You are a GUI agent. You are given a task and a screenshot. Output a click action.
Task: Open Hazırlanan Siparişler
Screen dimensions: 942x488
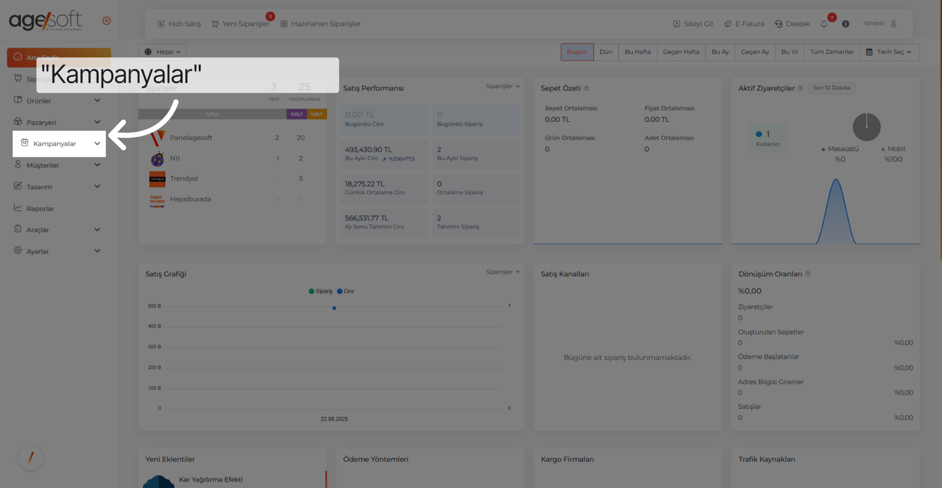pyautogui.click(x=320, y=24)
